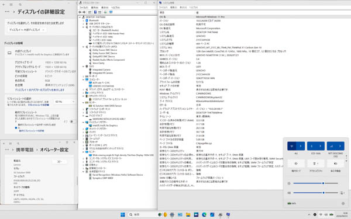351x219 pixels.
Task: Click the monitor scan-hardware icon in Device Manager toolbar
Action: pyautogui.click(x=111, y=12)
